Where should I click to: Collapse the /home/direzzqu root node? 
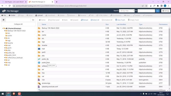coord(3,28)
